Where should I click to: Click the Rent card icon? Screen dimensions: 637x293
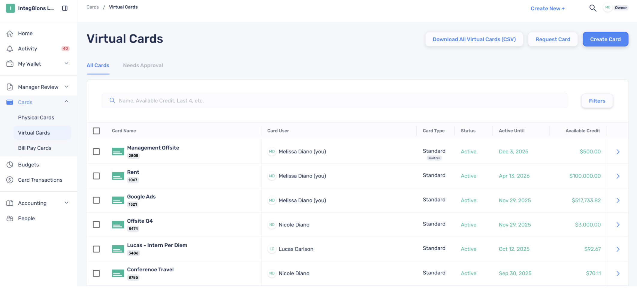click(x=118, y=176)
